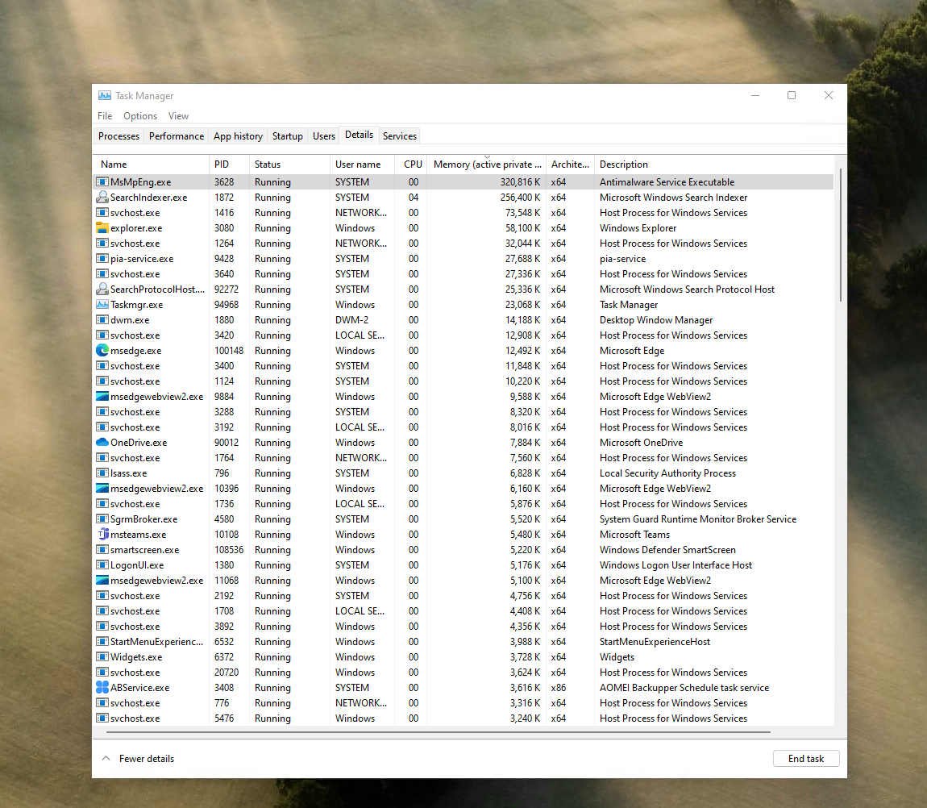The height and width of the screenshot is (808, 927).
Task: Click the msteams.exe Teams icon
Action: pyautogui.click(x=102, y=535)
